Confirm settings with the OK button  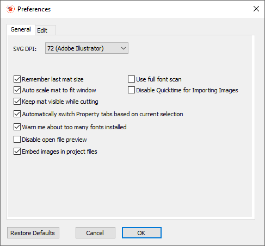coord(141,233)
